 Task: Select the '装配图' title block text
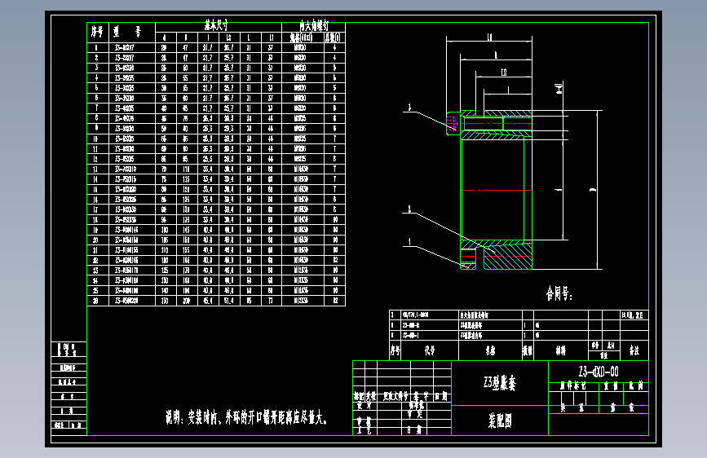(x=500, y=421)
